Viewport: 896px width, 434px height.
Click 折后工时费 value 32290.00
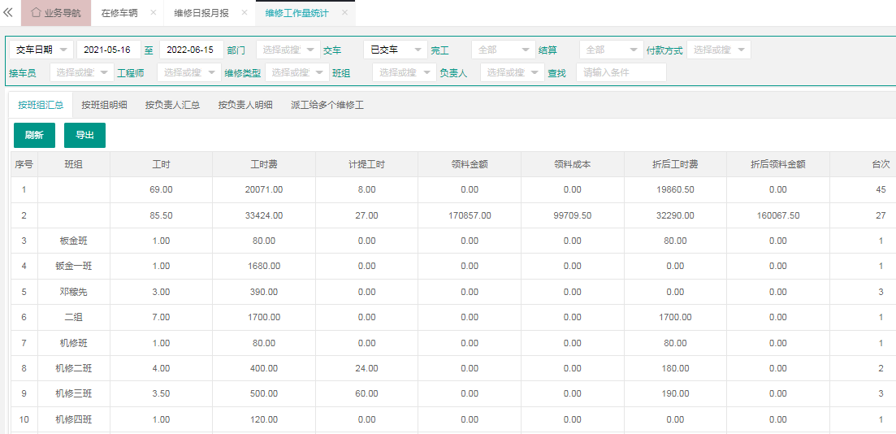click(675, 215)
